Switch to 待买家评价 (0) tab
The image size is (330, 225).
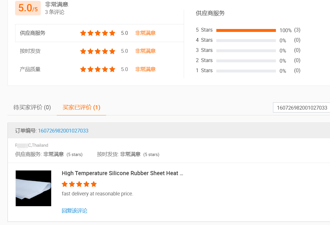pyautogui.click(x=32, y=108)
